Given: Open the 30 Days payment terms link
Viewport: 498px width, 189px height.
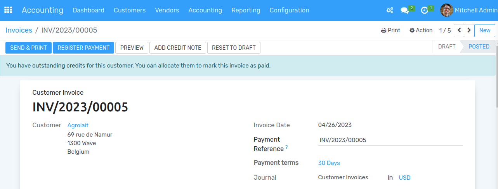Looking at the screenshot, I should click(329, 163).
